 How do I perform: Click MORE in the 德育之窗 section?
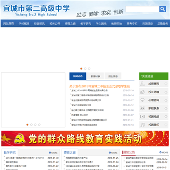point(113,153)
